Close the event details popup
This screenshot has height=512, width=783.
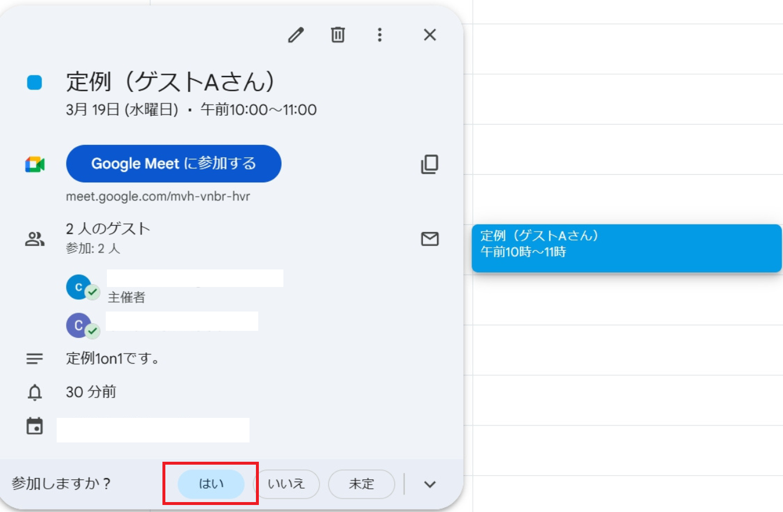pyautogui.click(x=429, y=35)
